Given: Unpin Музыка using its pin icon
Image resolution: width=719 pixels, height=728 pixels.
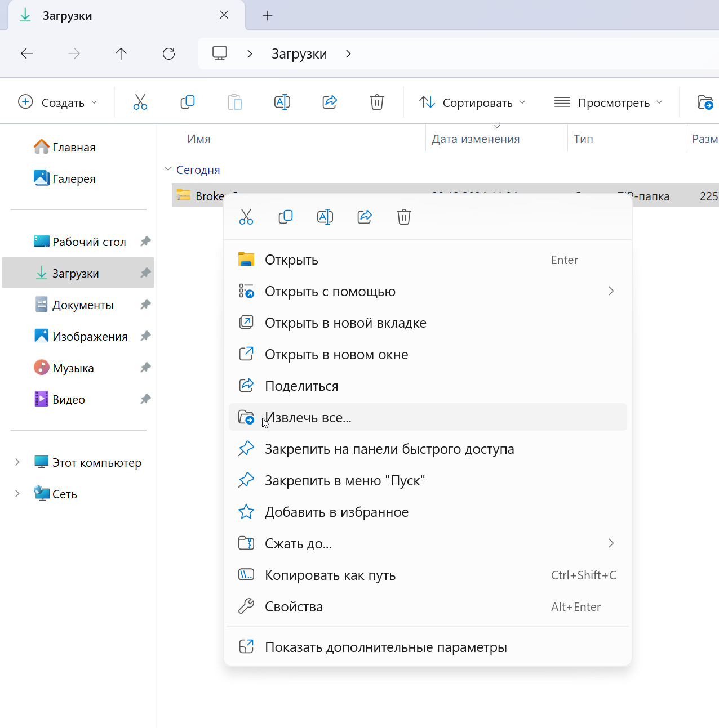Looking at the screenshot, I should click(x=145, y=368).
